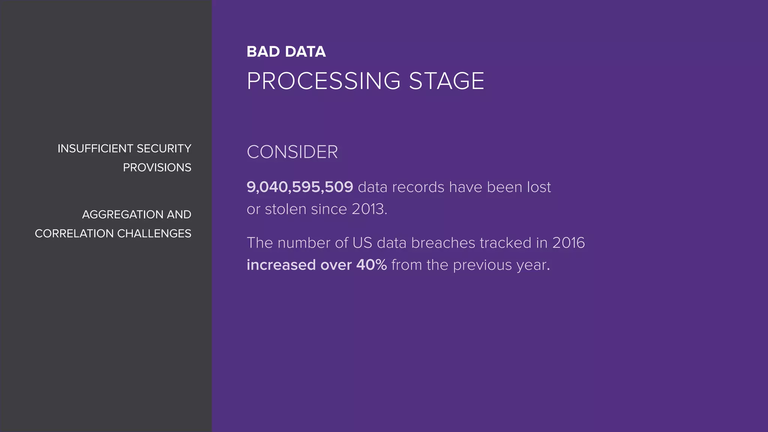This screenshot has width=768, height=432.
Task: Select the AGGREGATION AND sidebar line
Action: point(137,214)
